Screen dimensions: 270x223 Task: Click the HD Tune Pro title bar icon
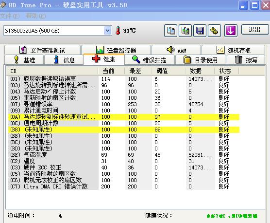pos(3,5)
